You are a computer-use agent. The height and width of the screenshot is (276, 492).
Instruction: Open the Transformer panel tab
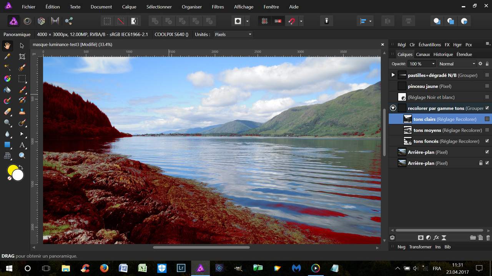tap(420, 247)
